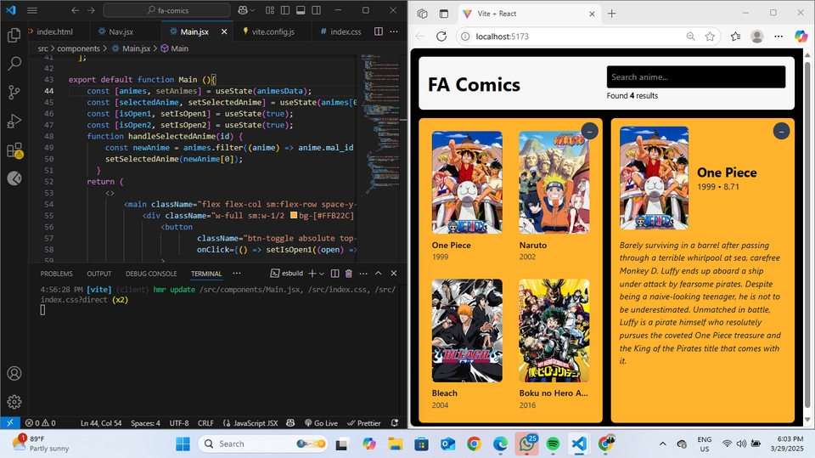The image size is (815, 458).
Task: Select the Naruto anime card
Action: (x=554, y=196)
